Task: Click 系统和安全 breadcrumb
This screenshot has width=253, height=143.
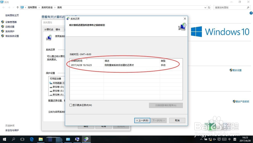Action: pos(47,7)
